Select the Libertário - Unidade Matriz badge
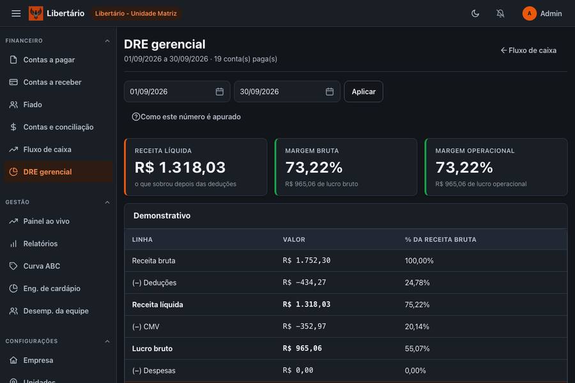575x383 pixels. pyautogui.click(x=135, y=13)
